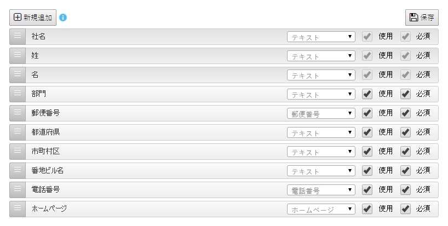This screenshot has height=226, width=448.
Task: Click the drag handle icon for 郵便番号 row
Action: [x=18, y=113]
